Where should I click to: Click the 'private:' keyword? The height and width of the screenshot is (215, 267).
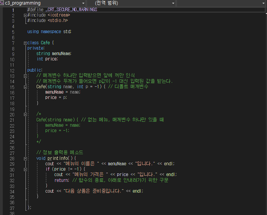(x=36, y=48)
